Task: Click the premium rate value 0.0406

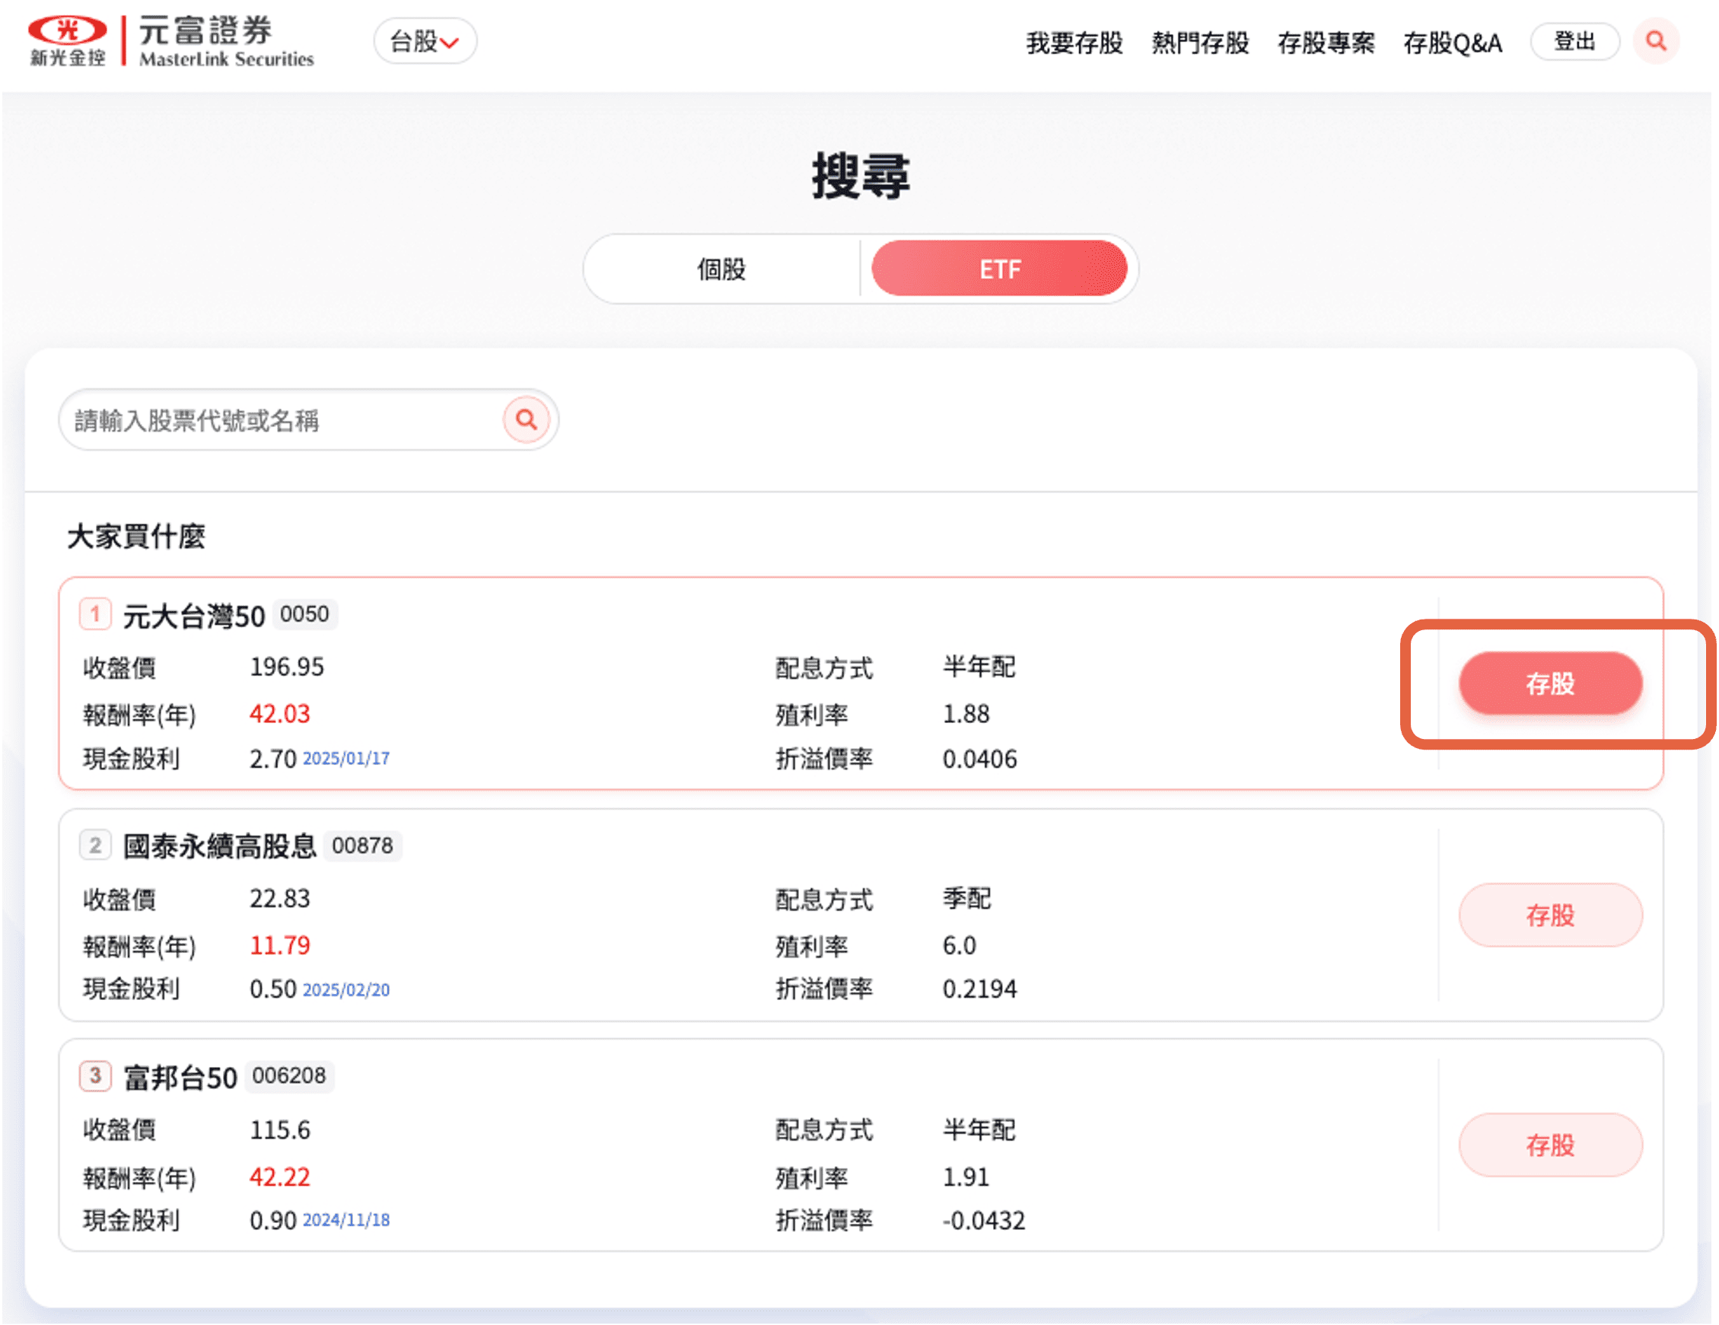Action: [x=980, y=760]
